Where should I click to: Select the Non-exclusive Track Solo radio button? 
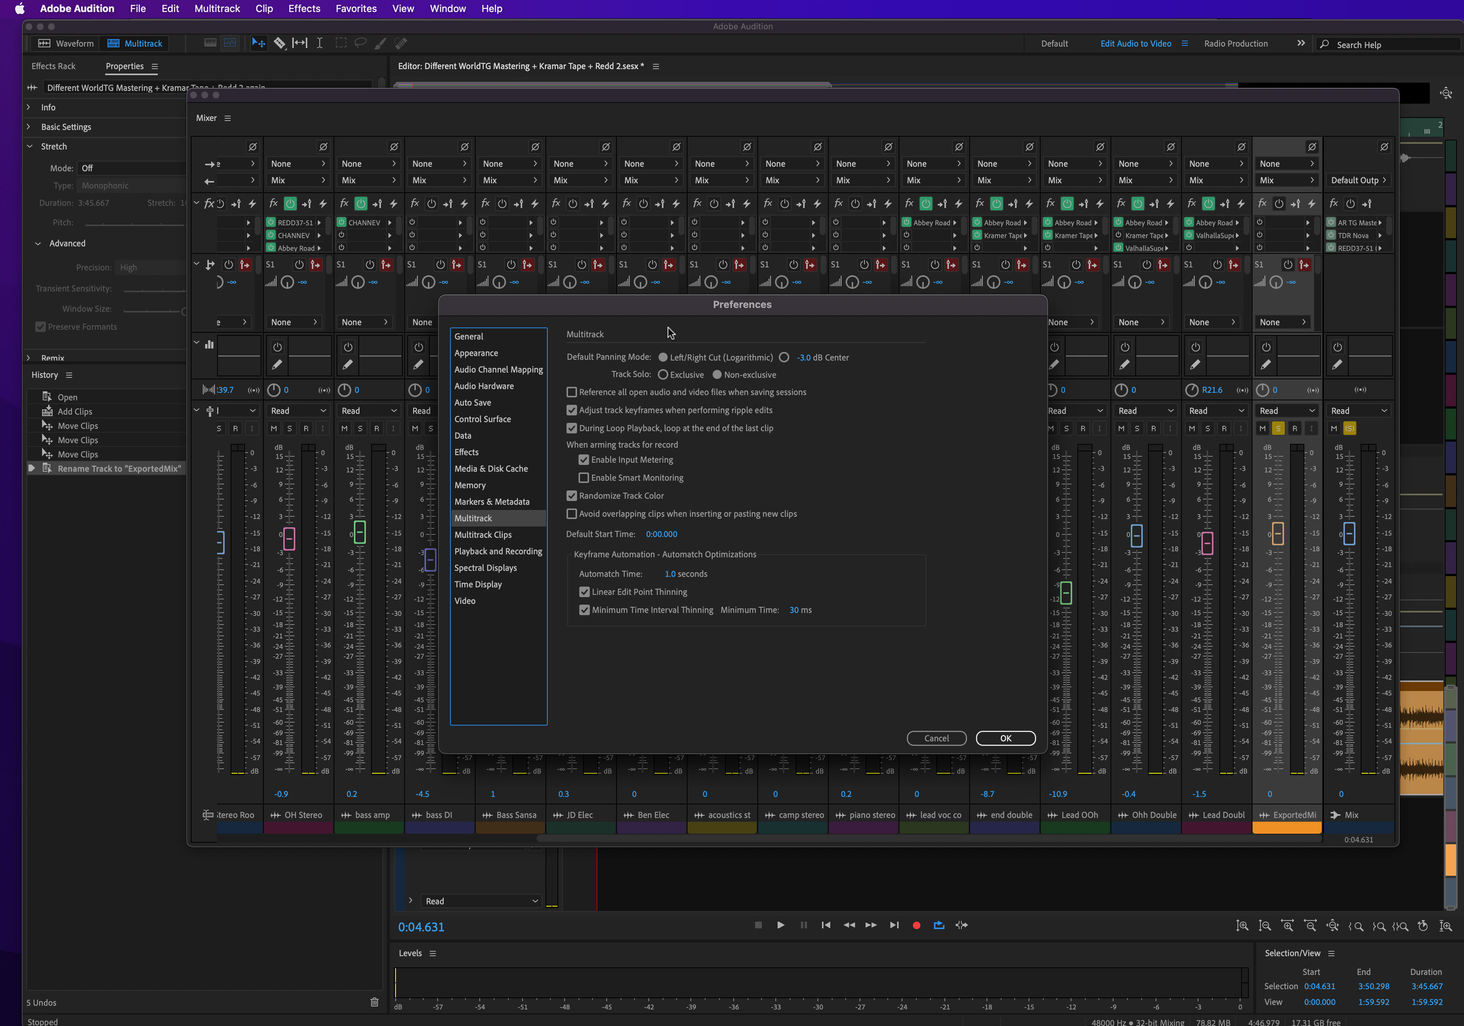click(716, 375)
